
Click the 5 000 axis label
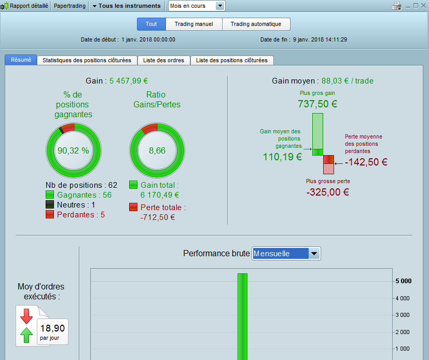pos(404,281)
